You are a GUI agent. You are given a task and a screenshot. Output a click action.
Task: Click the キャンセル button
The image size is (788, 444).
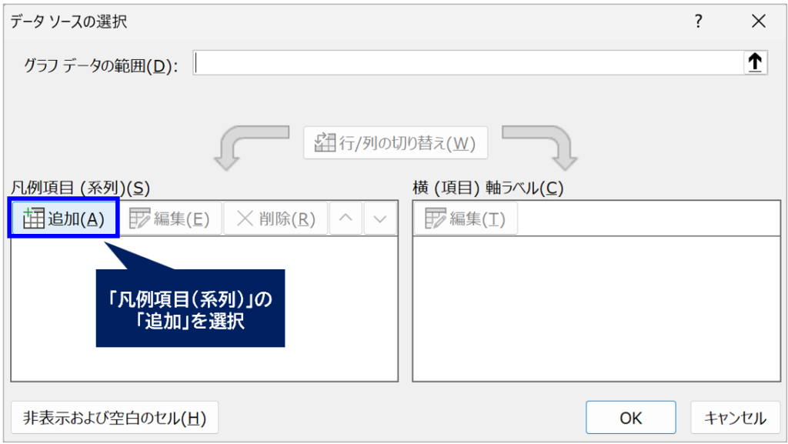point(735,417)
